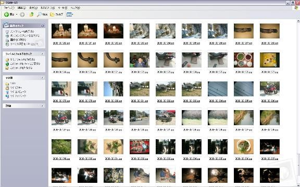The width and height of the screenshot is (300, 187).
Task: Select the noodle salad bowl thumbnail
Action: [x=244, y=146]
